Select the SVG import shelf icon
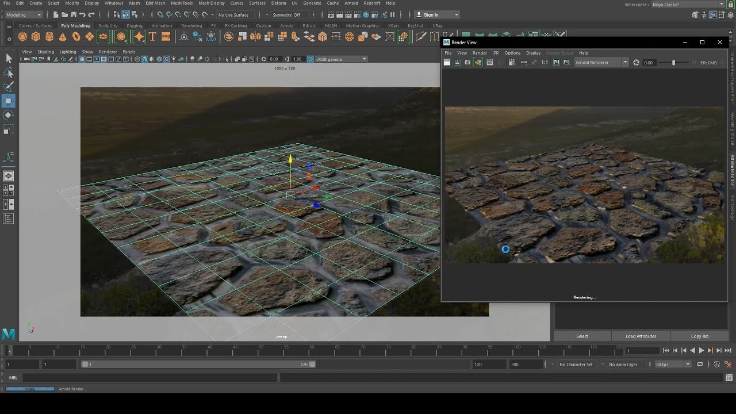The height and width of the screenshot is (414, 736). pyautogui.click(x=166, y=37)
